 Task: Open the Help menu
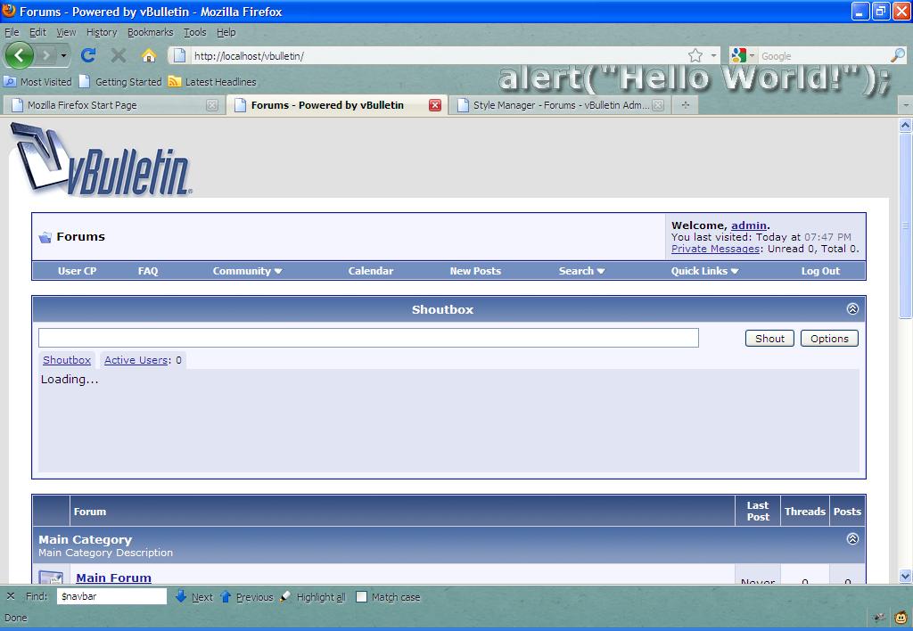(x=226, y=32)
